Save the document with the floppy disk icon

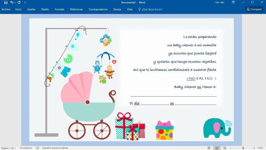point(6,2)
